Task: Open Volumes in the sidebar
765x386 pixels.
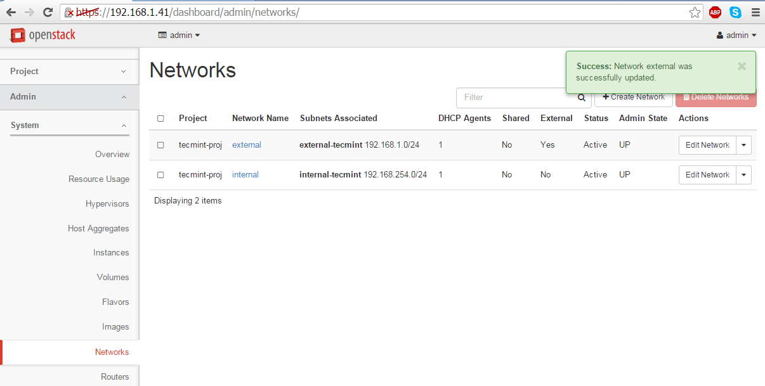Action: pos(113,278)
